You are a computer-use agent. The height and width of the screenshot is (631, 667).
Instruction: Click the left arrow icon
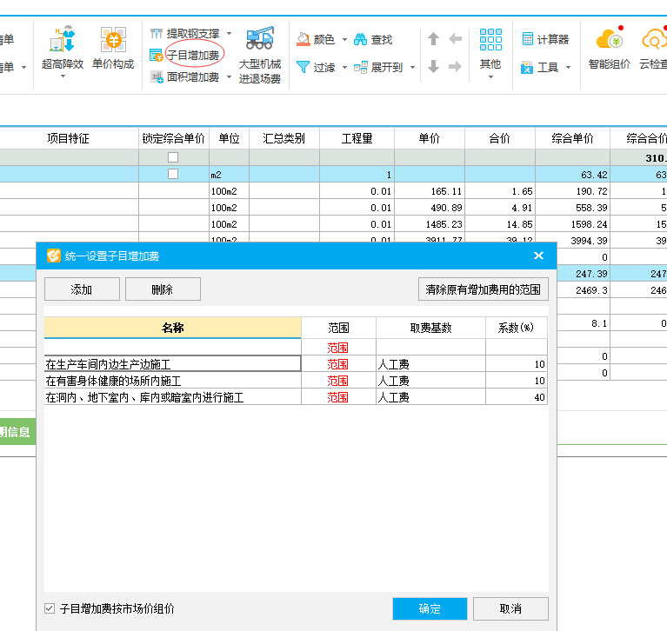455,39
